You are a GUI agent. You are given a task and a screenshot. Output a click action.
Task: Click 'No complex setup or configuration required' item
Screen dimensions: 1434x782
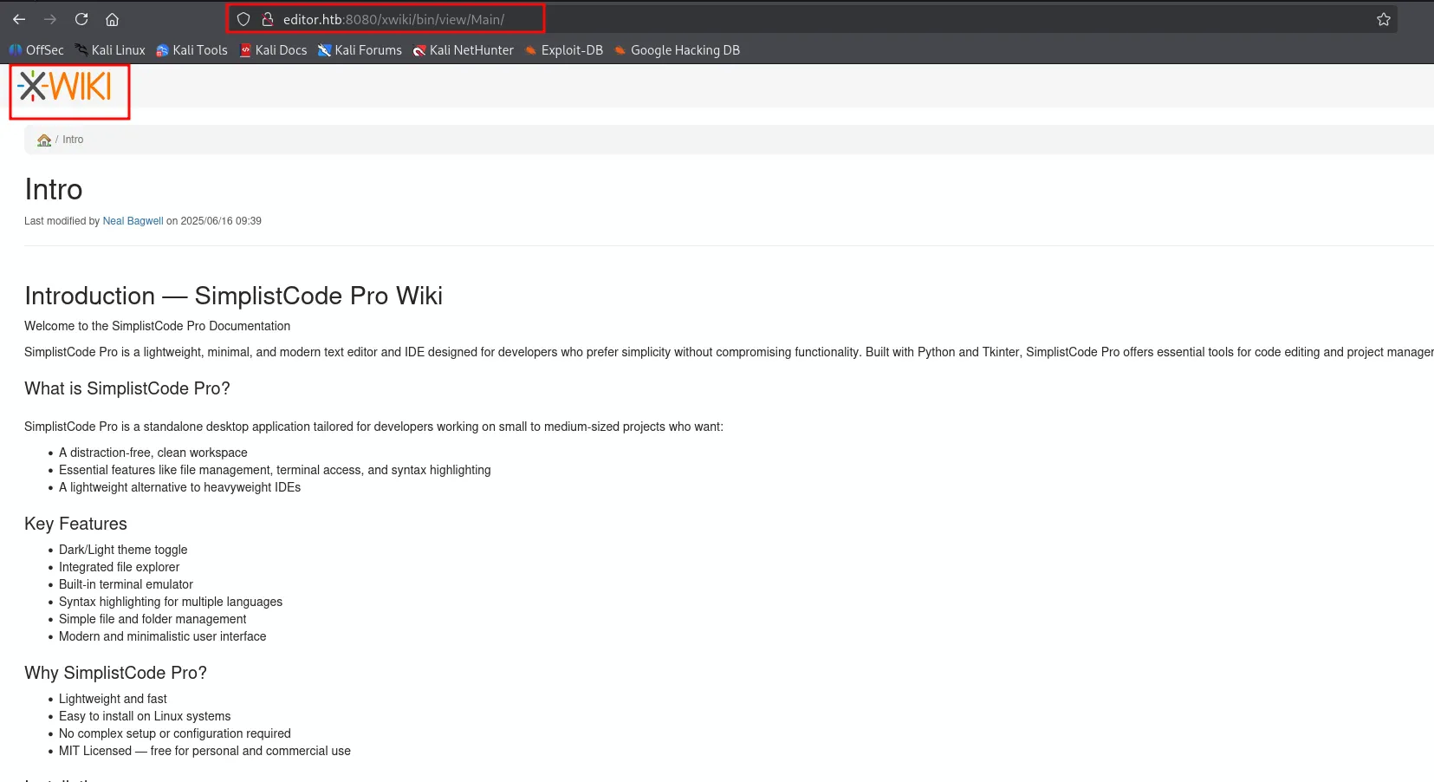tap(175, 733)
